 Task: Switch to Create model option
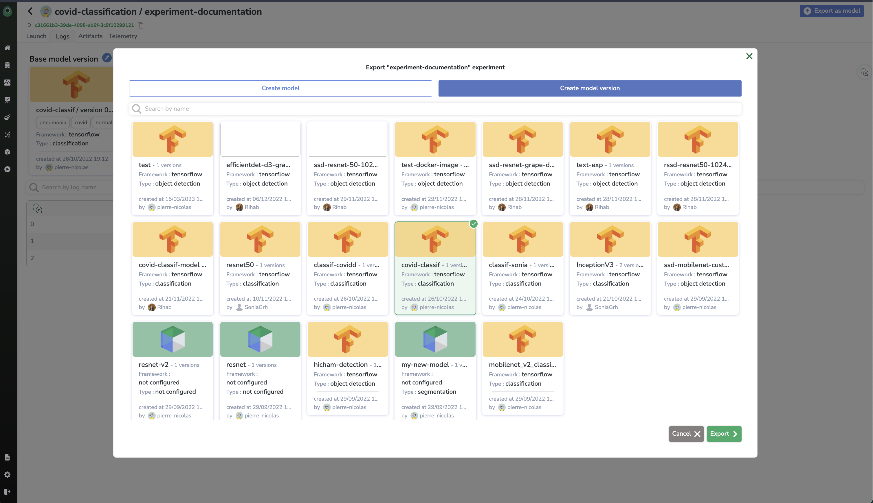click(x=280, y=88)
